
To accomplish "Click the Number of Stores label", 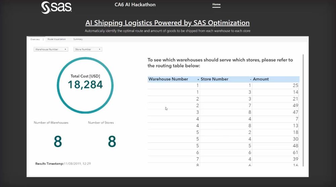I will coord(101,123).
